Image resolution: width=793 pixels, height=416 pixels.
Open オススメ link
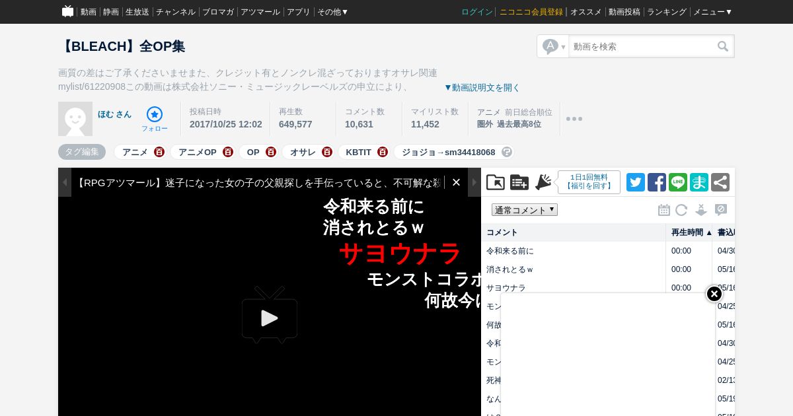pos(586,12)
